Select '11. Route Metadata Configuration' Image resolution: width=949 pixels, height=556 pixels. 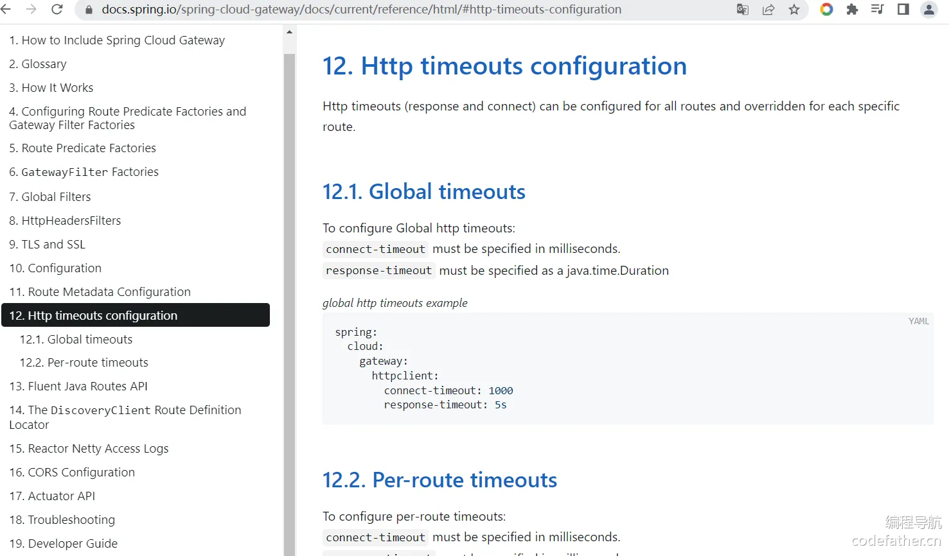pyautogui.click(x=100, y=292)
